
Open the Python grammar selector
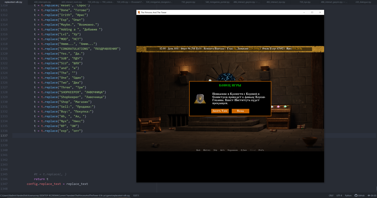348,195
